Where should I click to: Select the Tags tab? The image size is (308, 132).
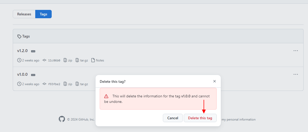43,14
